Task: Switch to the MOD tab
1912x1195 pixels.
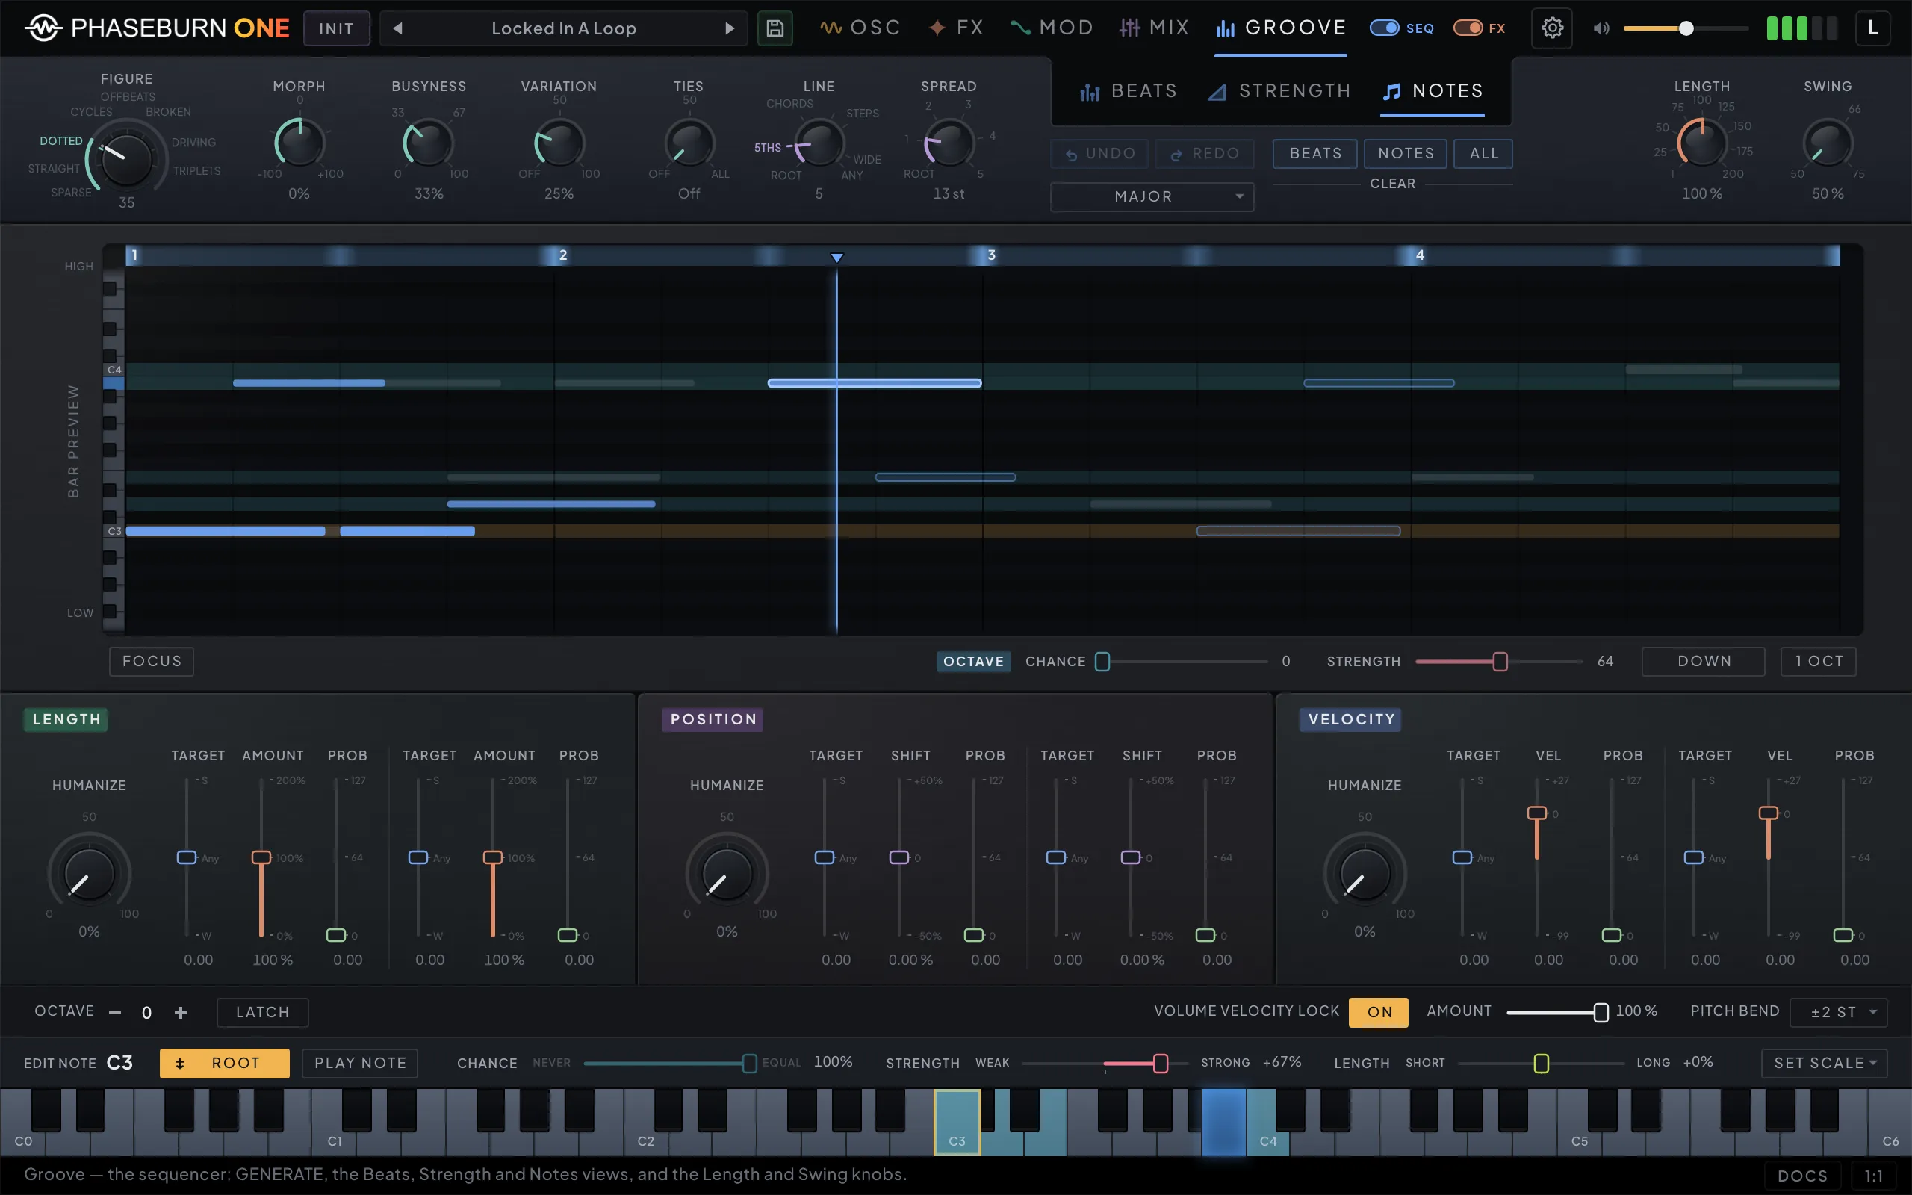Action: point(1052,28)
